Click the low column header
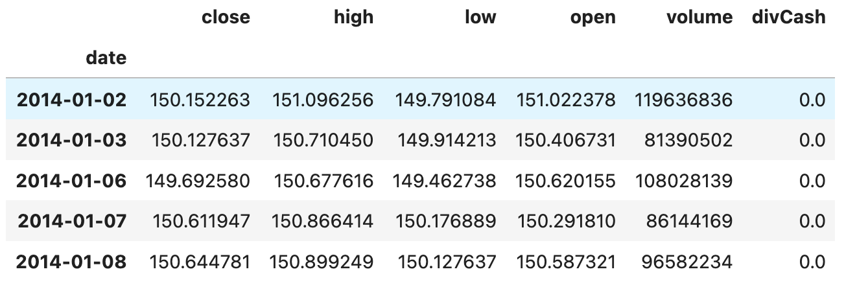 tap(480, 17)
